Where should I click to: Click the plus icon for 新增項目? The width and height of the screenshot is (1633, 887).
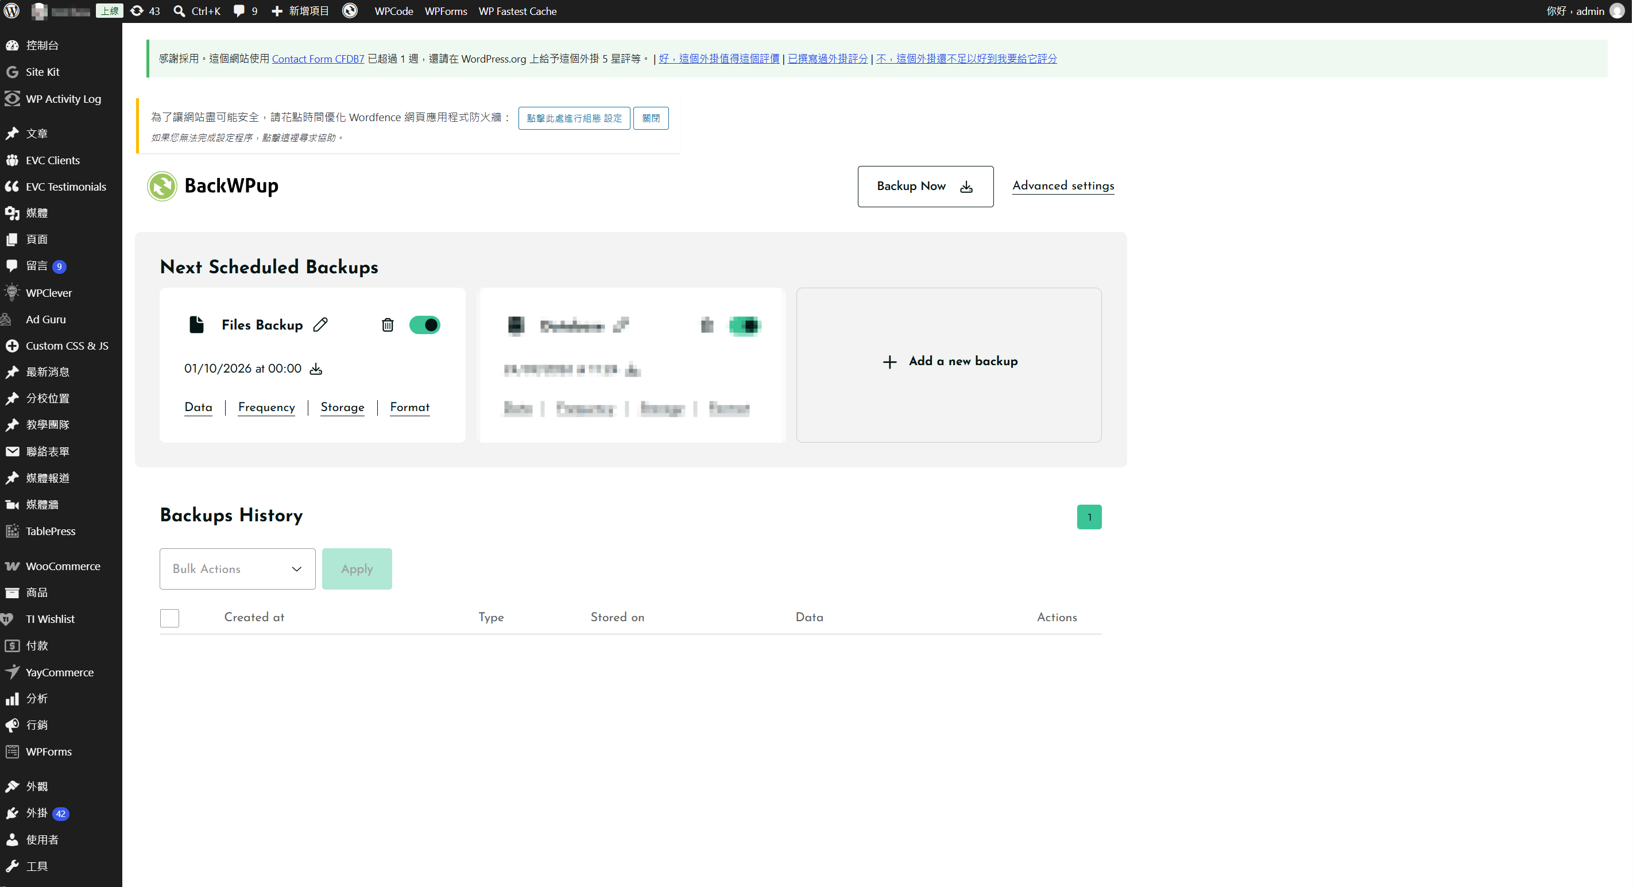pyautogui.click(x=277, y=11)
